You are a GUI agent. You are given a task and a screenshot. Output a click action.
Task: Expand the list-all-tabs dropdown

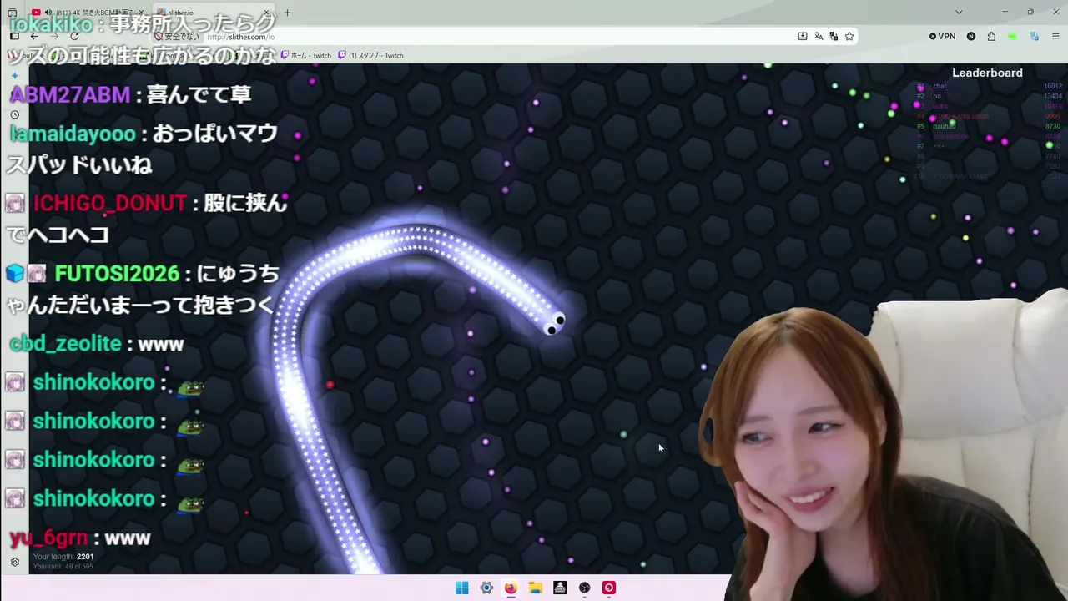[x=959, y=13]
